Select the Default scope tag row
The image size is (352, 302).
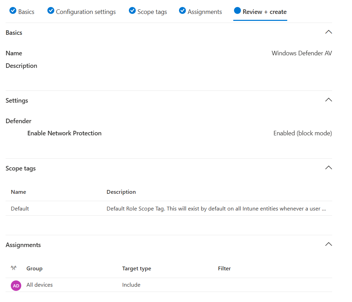pyautogui.click(x=20, y=209)
